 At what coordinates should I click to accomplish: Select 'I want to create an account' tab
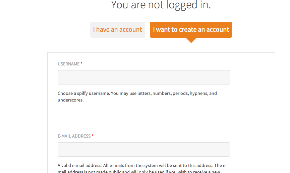point(191,30)
